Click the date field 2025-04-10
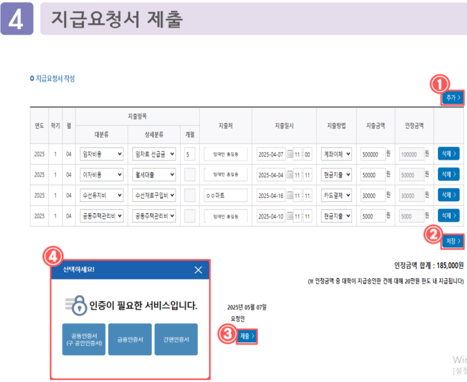This screenshot has width=467, height=382. click(271, 216)
